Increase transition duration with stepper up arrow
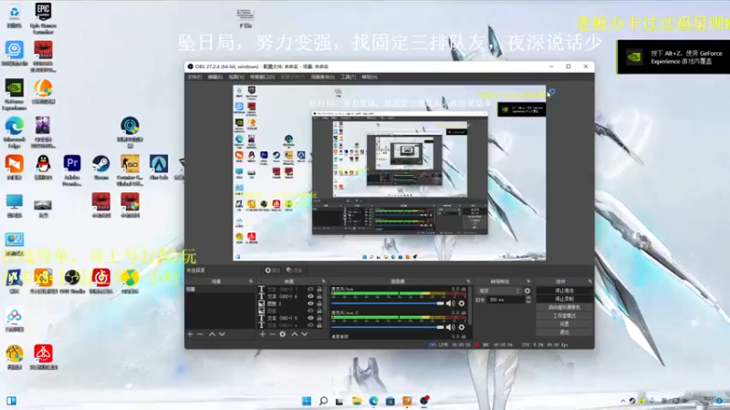 click(528, 298)
